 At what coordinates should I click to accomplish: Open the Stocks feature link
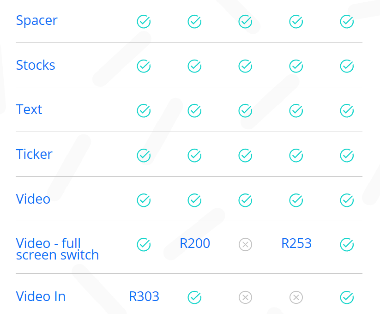(x=36, y=65)
